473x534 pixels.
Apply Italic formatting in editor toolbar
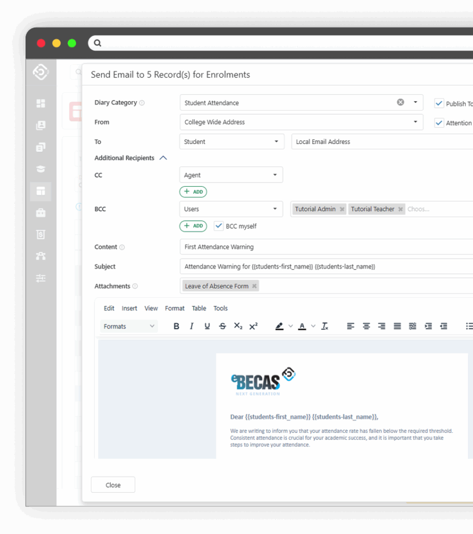(x=191, y=326)
